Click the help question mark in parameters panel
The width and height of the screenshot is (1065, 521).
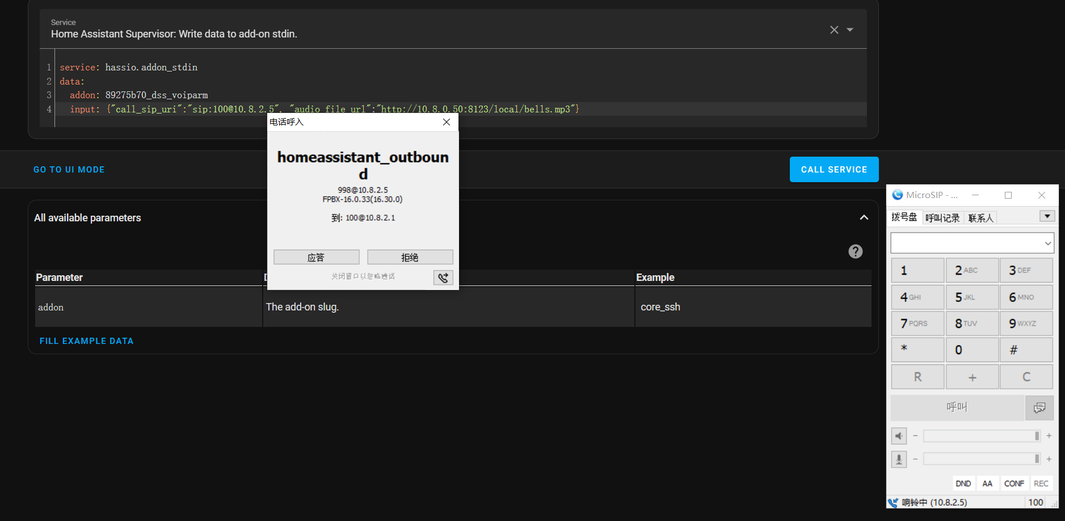(856, 251)
